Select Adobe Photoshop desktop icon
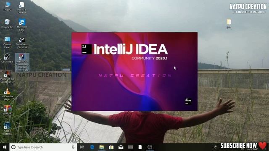This screenshot has width=269, height=151. click(x=7, y=129)
